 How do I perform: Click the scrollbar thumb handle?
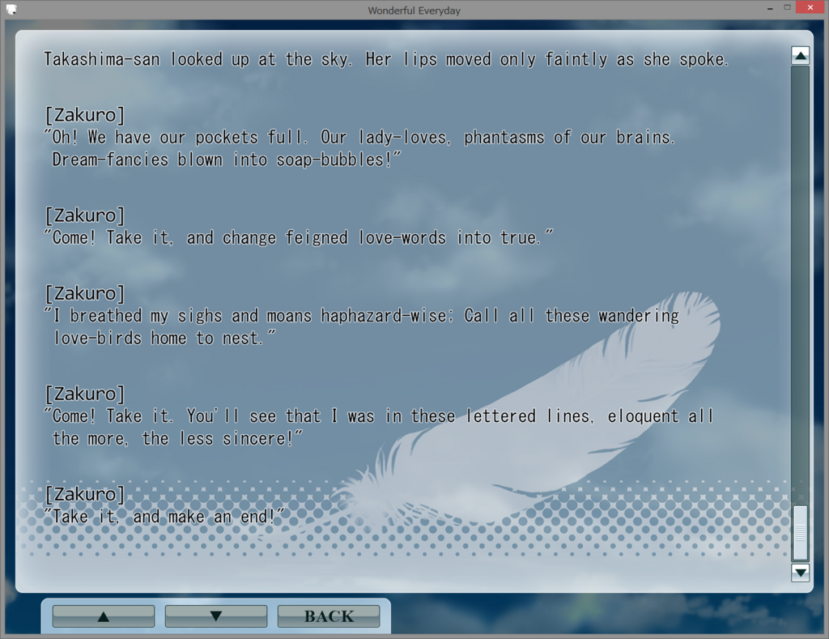(801, 533)
